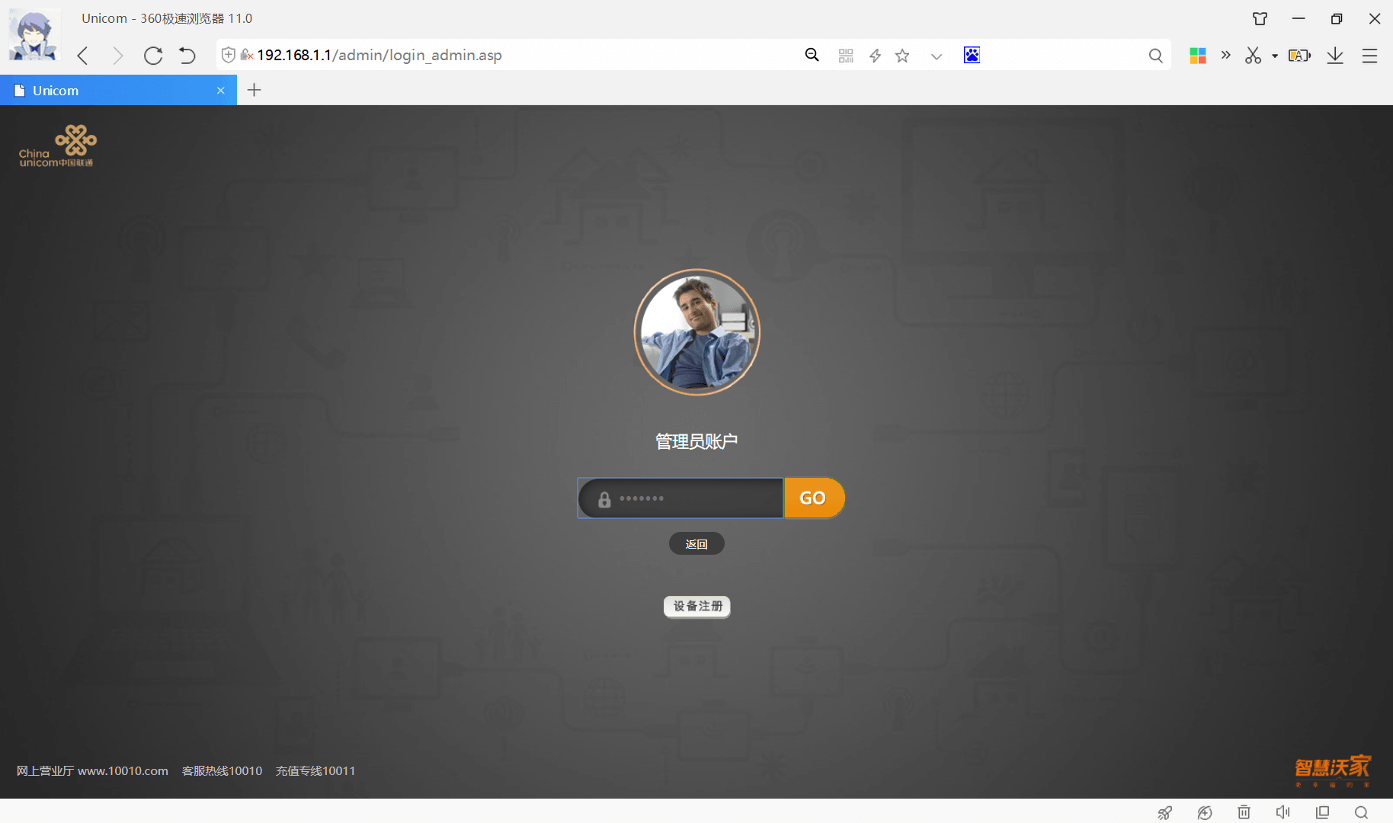The height and width of the screenshot is (823, 1393).
Task: Go forward with the browser forward arrow
Action: pyautogui.click(x=117, y=56)
